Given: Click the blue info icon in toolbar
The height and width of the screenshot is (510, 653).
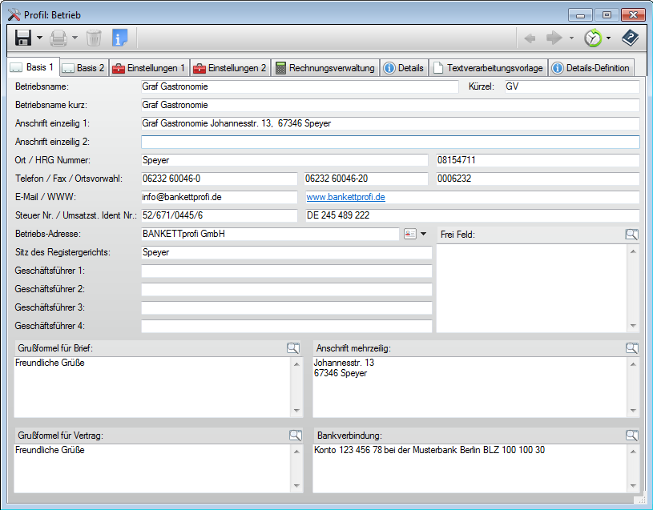Looking at the screenshot, I should coord(119,38).
